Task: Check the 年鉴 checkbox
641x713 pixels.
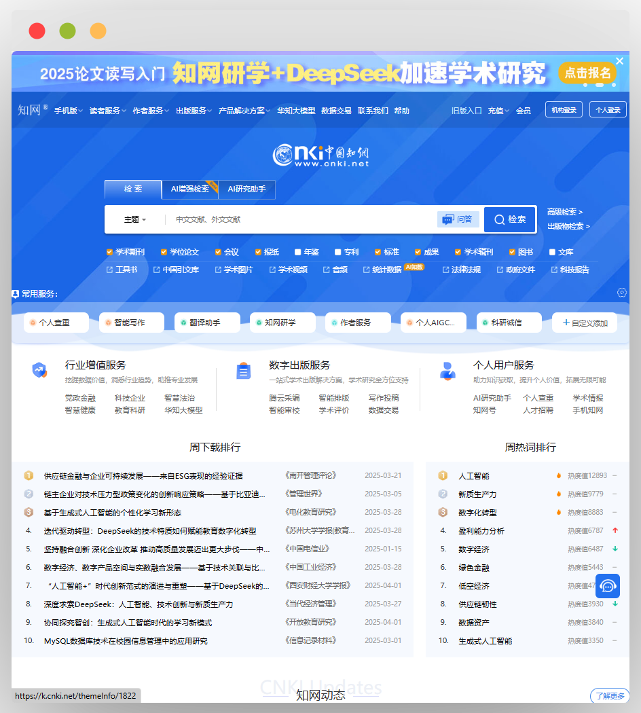Action: coord(298,252)
